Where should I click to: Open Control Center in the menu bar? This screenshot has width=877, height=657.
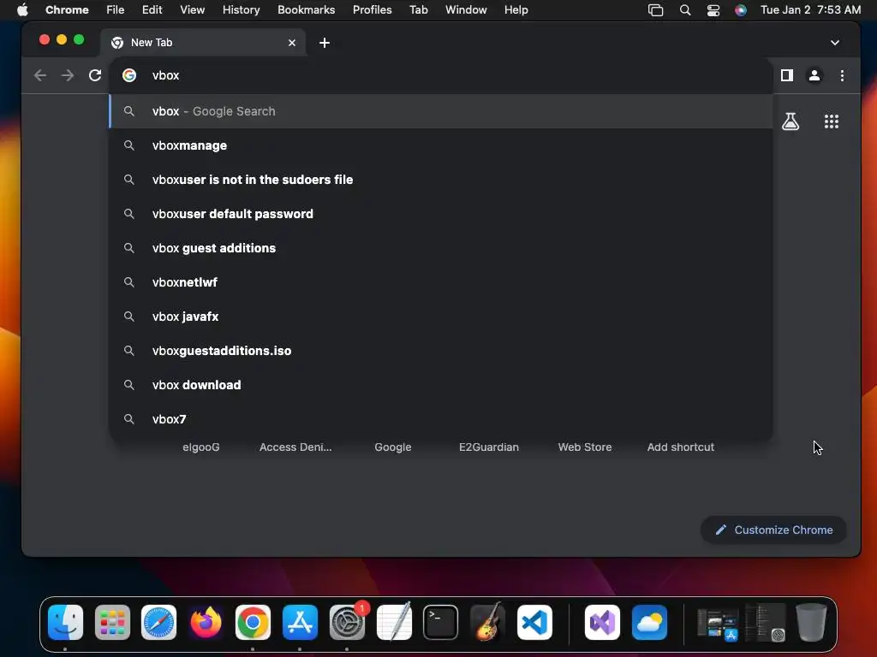pyautogui.click(x=713, y=10)
